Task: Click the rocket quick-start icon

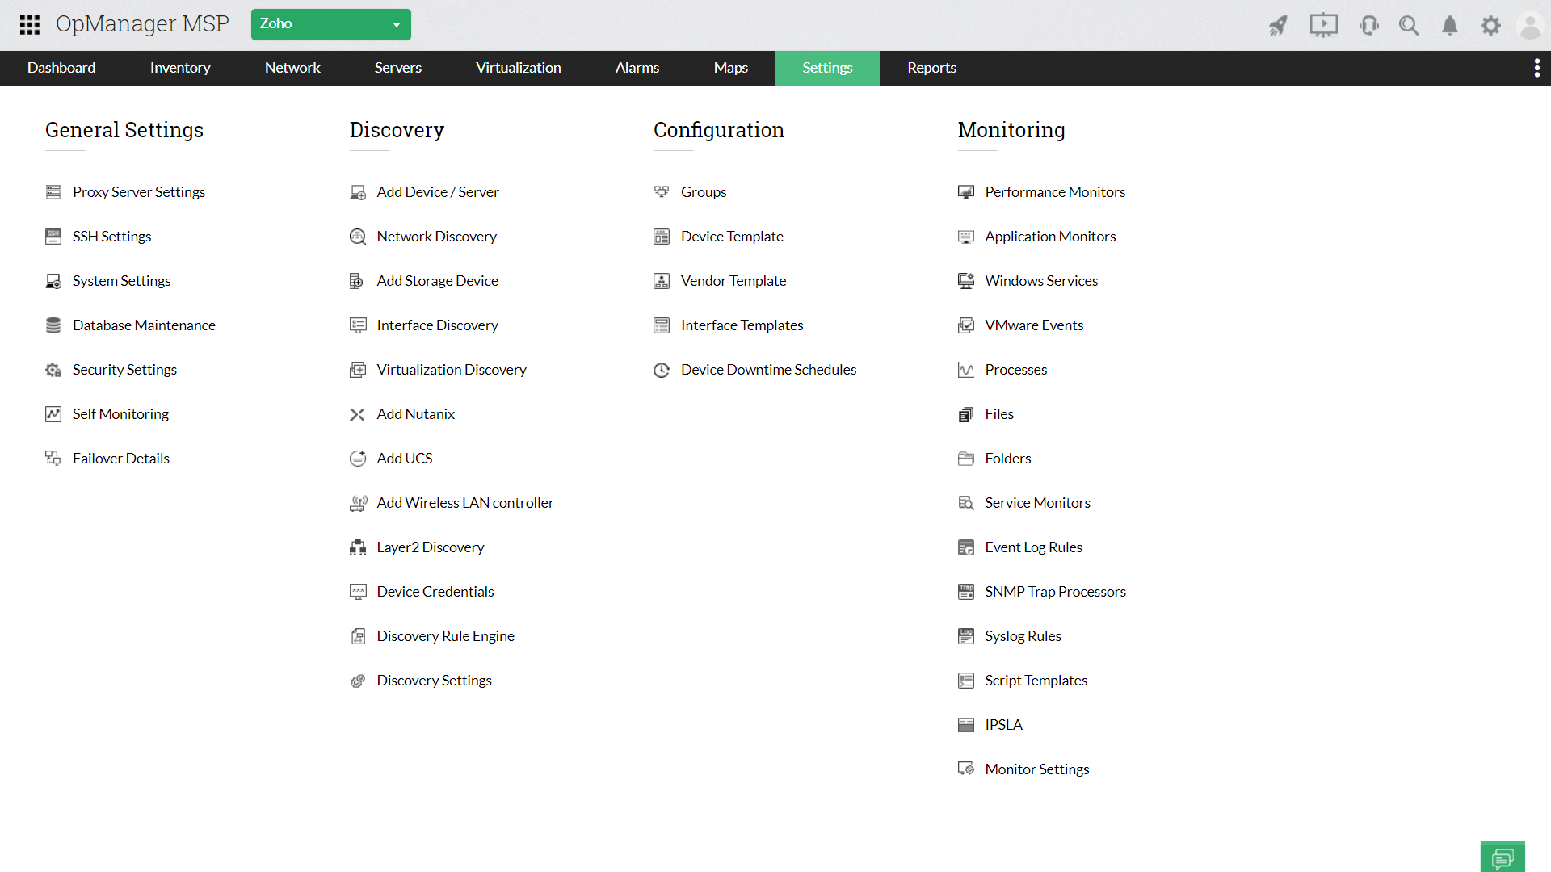Action: pos(1278,26)
